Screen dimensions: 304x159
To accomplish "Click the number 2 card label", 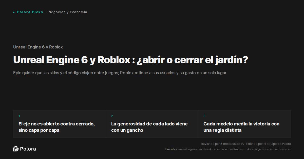I will click(112, 116).
